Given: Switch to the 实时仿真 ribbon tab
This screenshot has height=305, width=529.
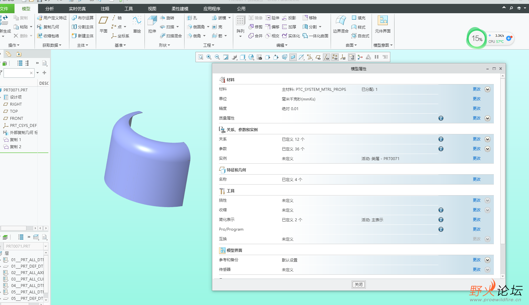Looking at the screenshot, I should (x=77, y=9).
